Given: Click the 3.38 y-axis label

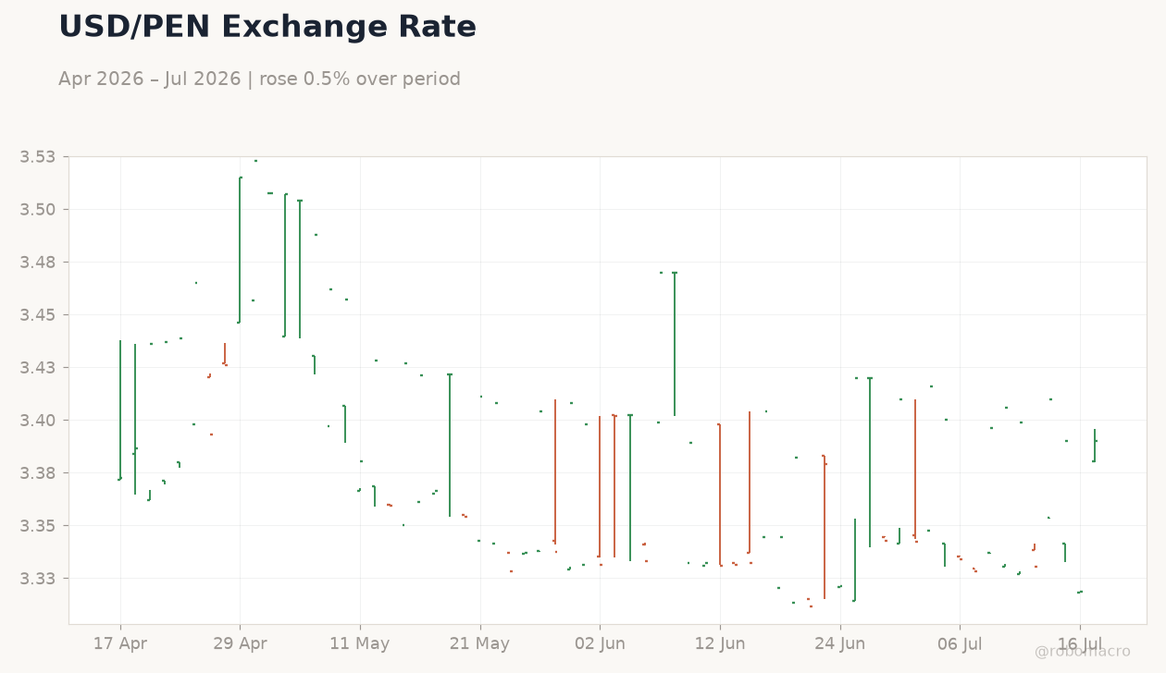Looking at the screenshot, I should coord(38,473).
